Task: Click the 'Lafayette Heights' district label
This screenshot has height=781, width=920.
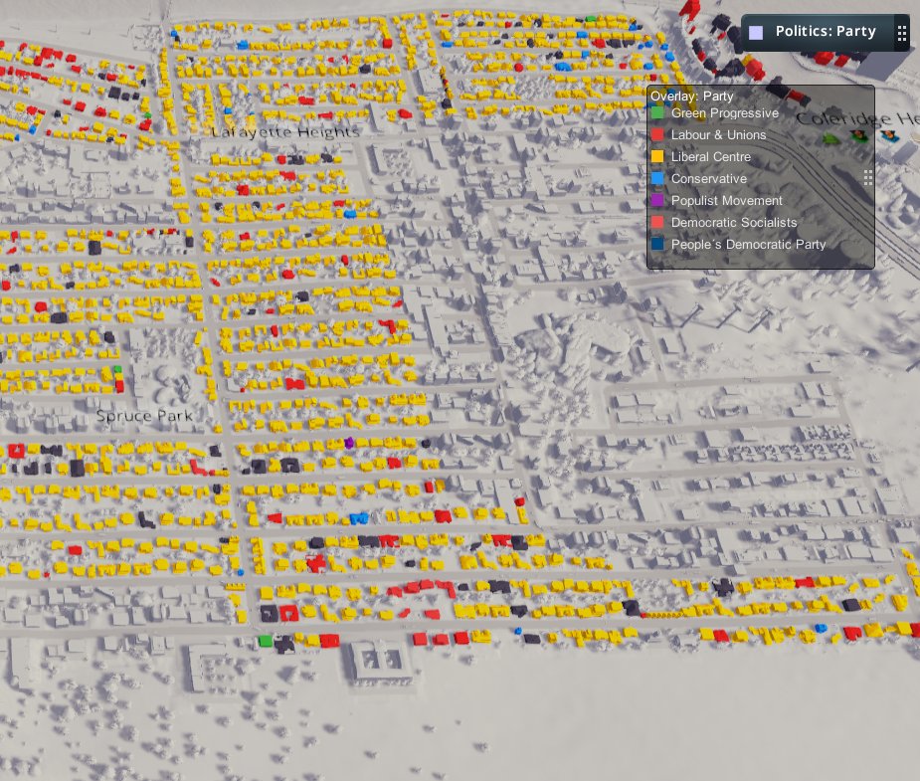Action: 285,132
